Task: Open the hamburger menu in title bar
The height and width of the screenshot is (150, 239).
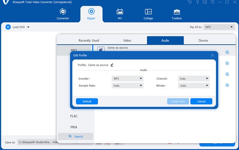Action: pos(212,2)
